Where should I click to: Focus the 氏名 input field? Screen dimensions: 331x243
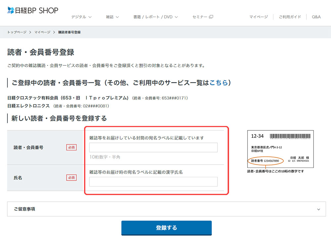(153, 182)
